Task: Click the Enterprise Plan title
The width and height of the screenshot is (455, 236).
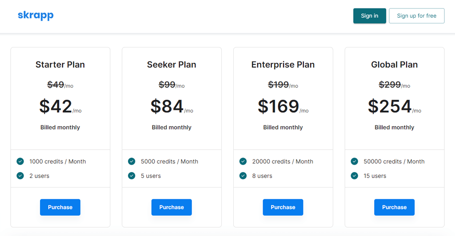Action: point(283,65)
